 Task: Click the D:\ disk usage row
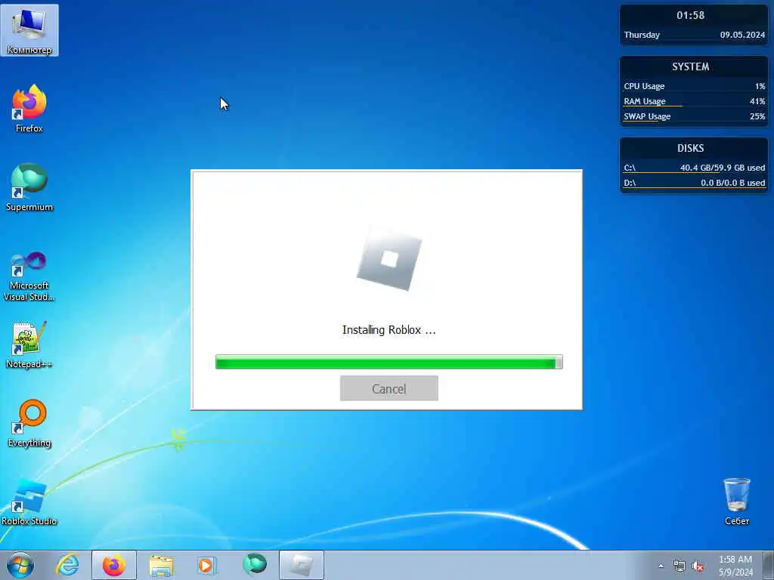[x=694, y=183]
